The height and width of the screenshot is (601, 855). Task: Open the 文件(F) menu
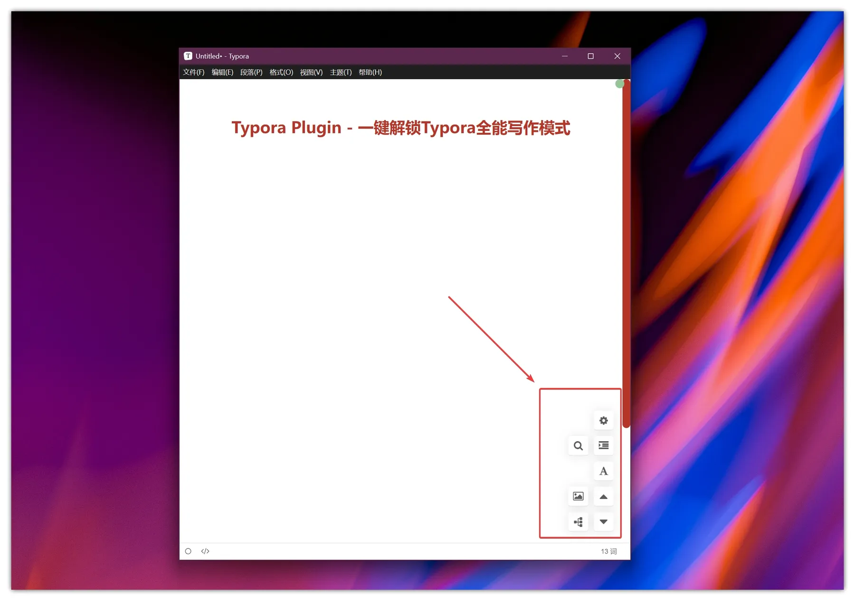point(193,72)
